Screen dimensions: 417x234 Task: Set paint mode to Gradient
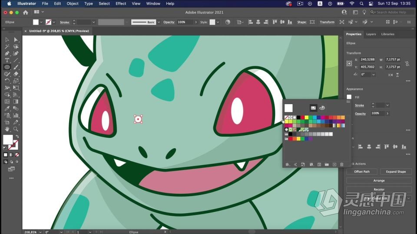pyautogui.click(x=11, y=155)
